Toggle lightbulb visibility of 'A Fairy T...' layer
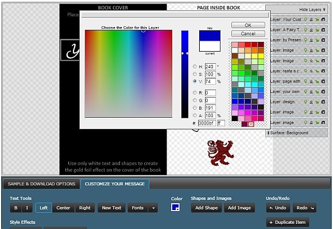The image size is (333, 229). (305, 30)
